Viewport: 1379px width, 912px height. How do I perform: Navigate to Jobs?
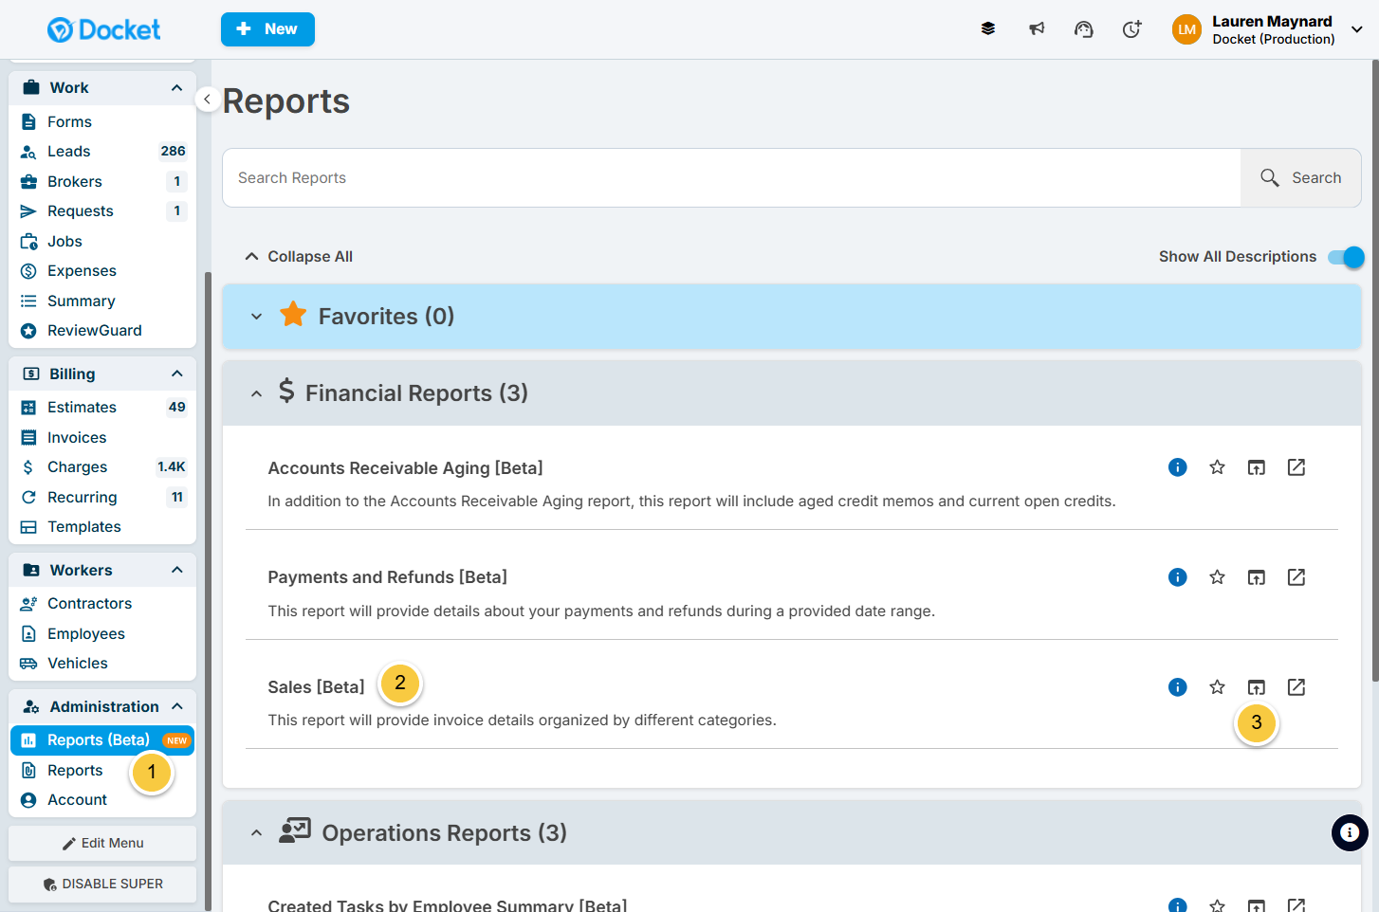(x=102, y=241)
